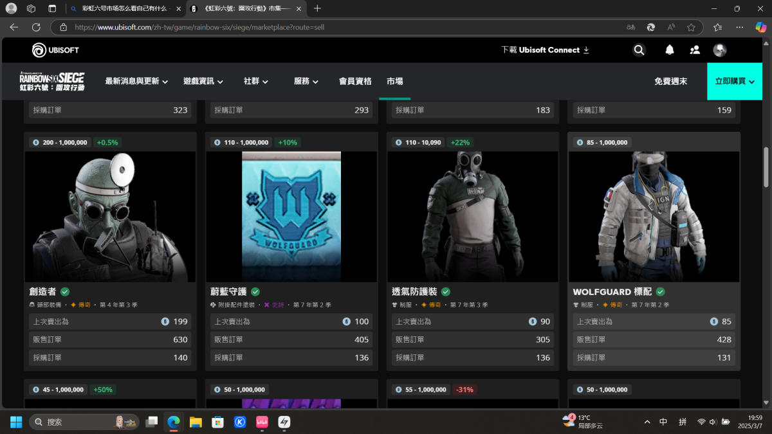Open the 創造者 item image
Image resolution: width=772 pixels, height=434 pixels.
click(x=110, y=217)
